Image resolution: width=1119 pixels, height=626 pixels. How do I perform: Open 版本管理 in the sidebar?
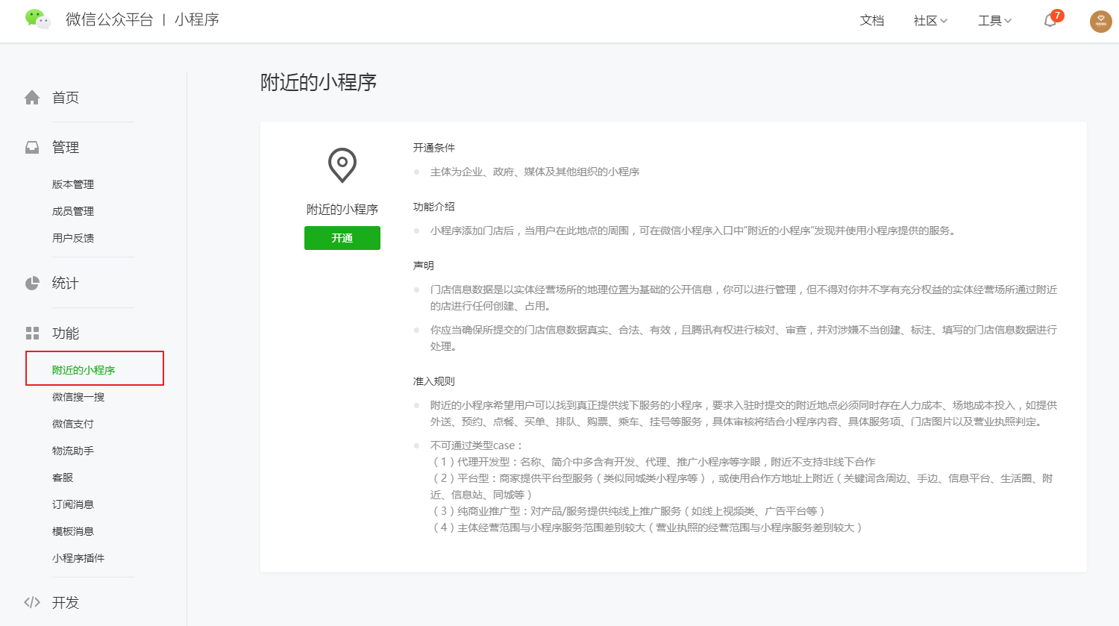[73, 184]
